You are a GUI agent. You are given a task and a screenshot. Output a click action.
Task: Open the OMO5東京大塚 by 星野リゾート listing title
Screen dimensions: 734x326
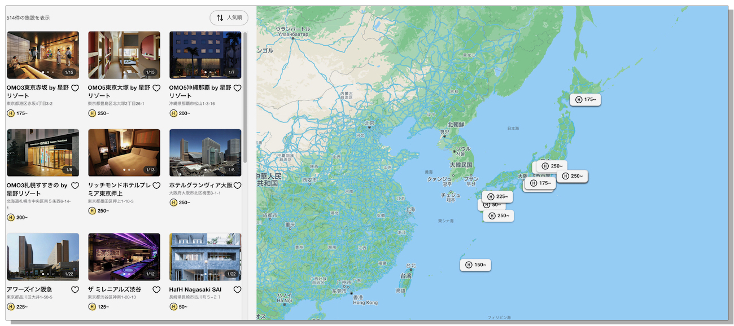coord(119,92)
